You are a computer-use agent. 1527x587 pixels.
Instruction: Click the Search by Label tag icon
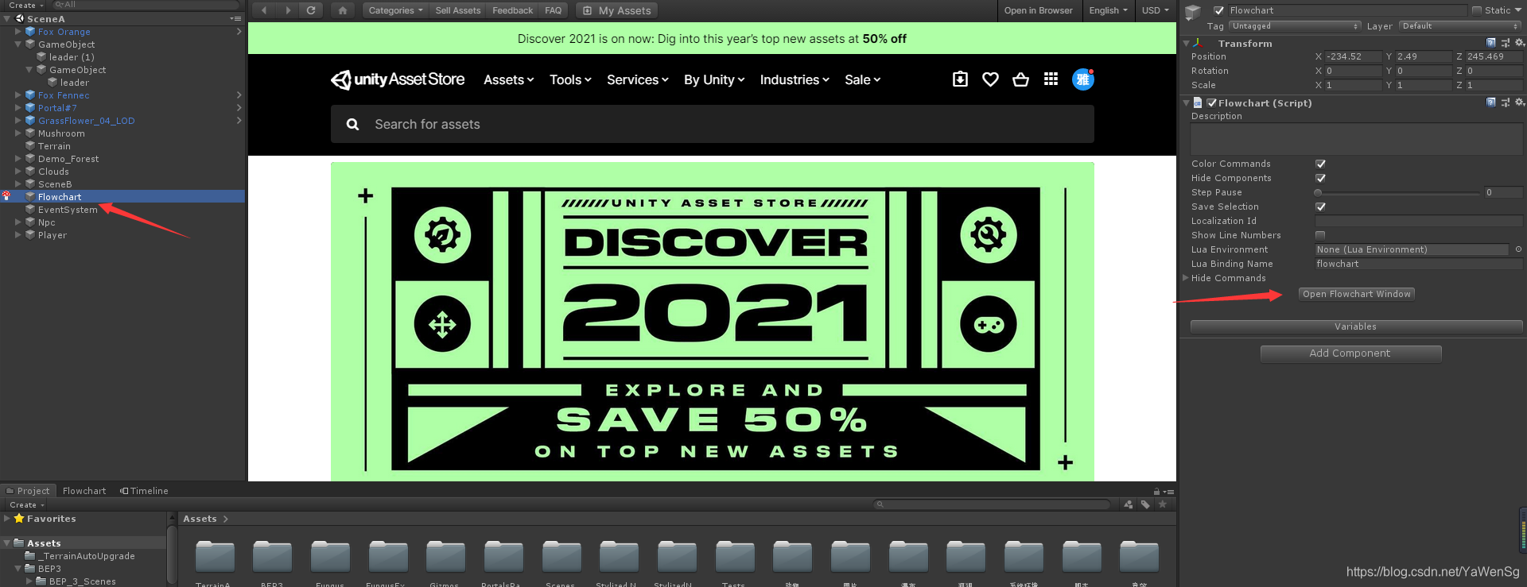pyautogui.click(x=1145, y=504)
